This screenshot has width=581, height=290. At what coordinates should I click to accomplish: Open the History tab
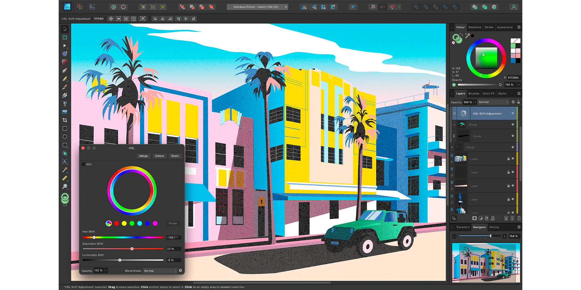(x=494, y=227)
